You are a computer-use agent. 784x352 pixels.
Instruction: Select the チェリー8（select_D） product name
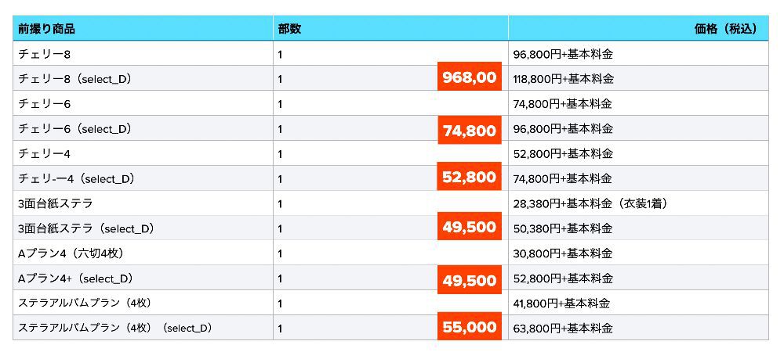(x=74, y=79)
